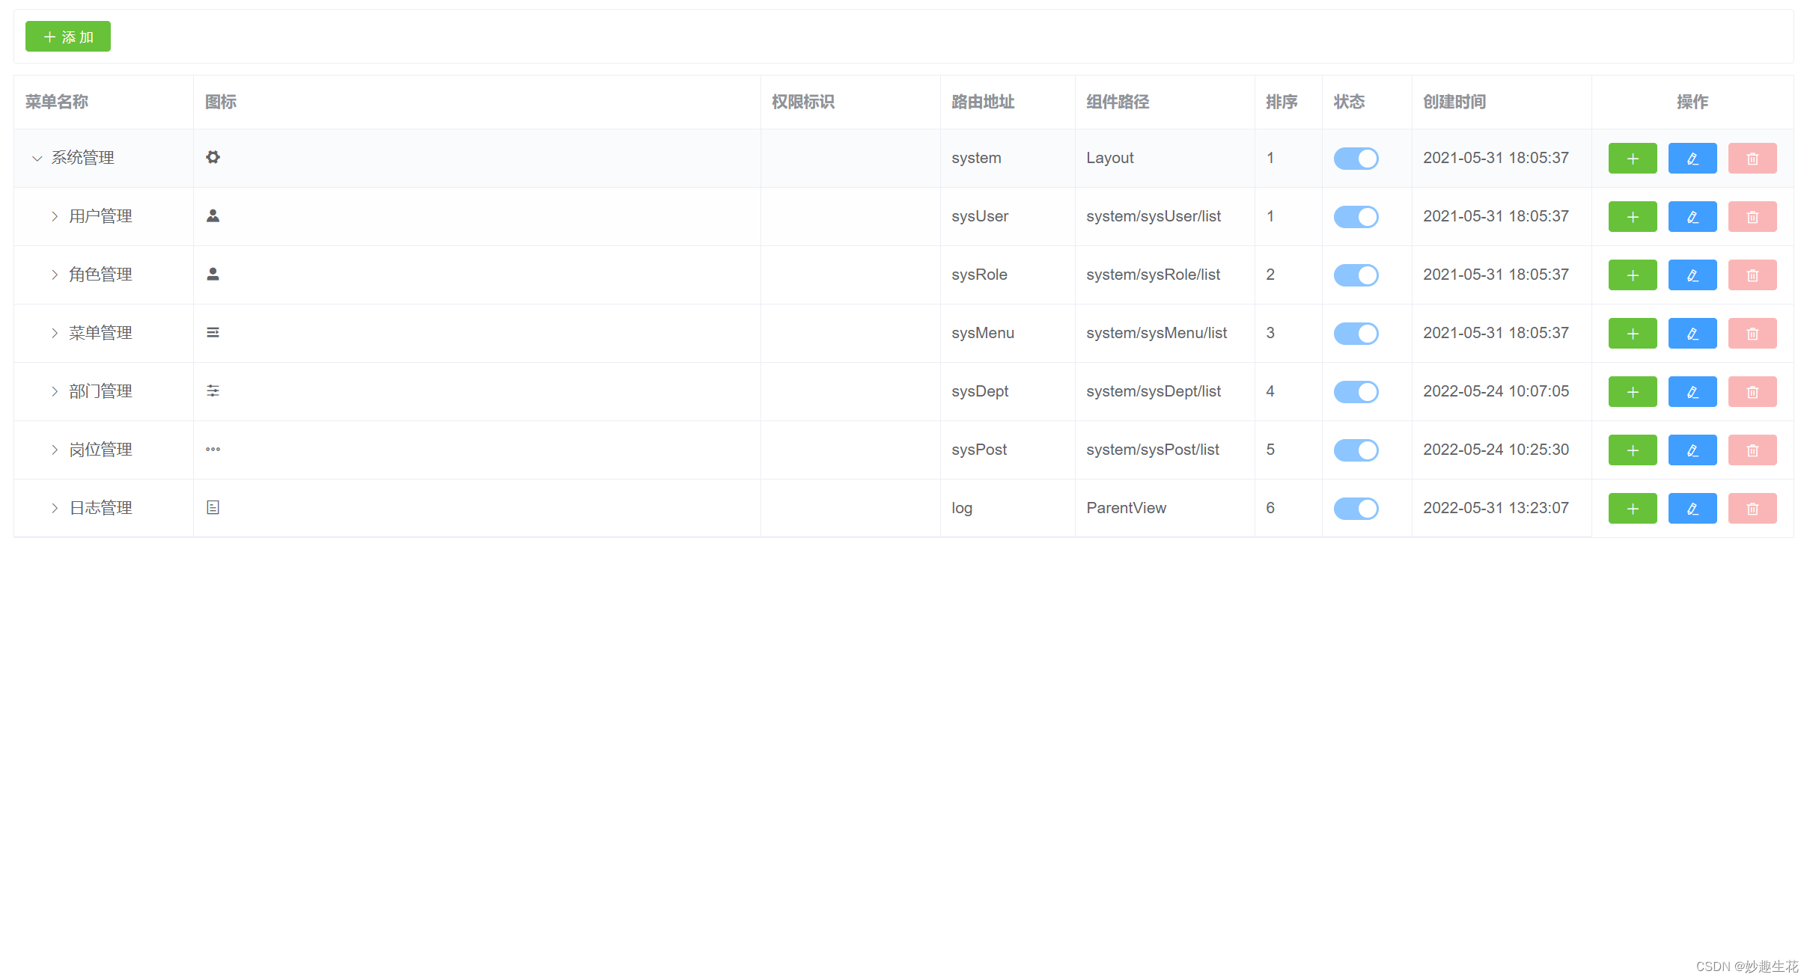This screenshot has width=1810, height=980.
Task: Add submenu under 菜单管理 with green plus
Action: click(1633, 334)
